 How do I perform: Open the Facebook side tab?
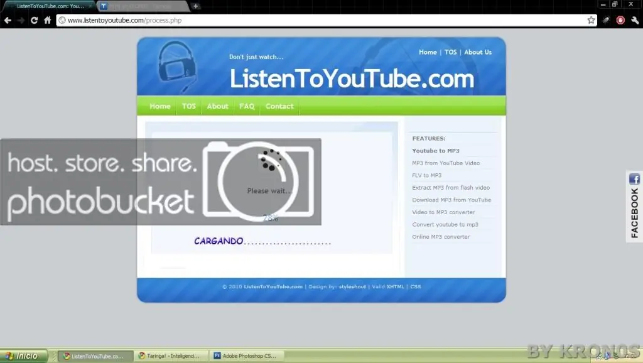point(634,207)
